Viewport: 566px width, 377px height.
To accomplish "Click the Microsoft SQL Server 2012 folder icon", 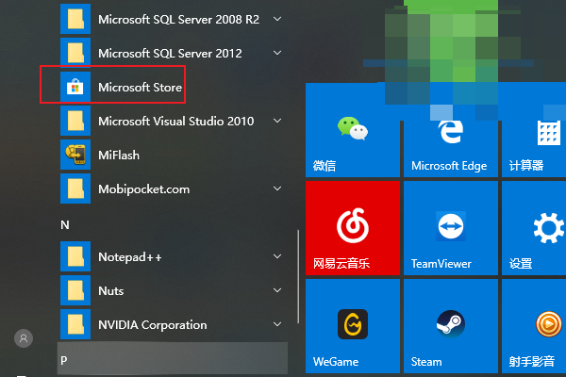I will [75, 53].
